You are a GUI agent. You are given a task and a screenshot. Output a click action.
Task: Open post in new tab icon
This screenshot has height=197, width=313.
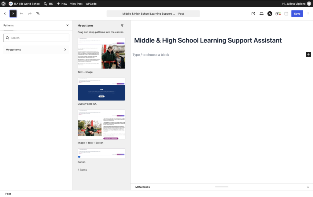pyautogui.click(x=253, y=13)
